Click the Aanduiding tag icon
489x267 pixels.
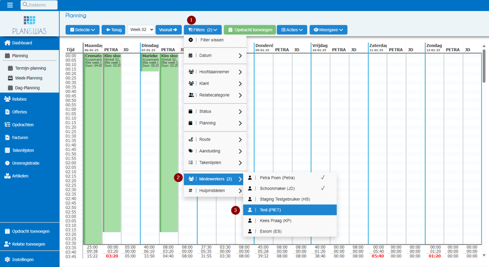tap(191, 151)
